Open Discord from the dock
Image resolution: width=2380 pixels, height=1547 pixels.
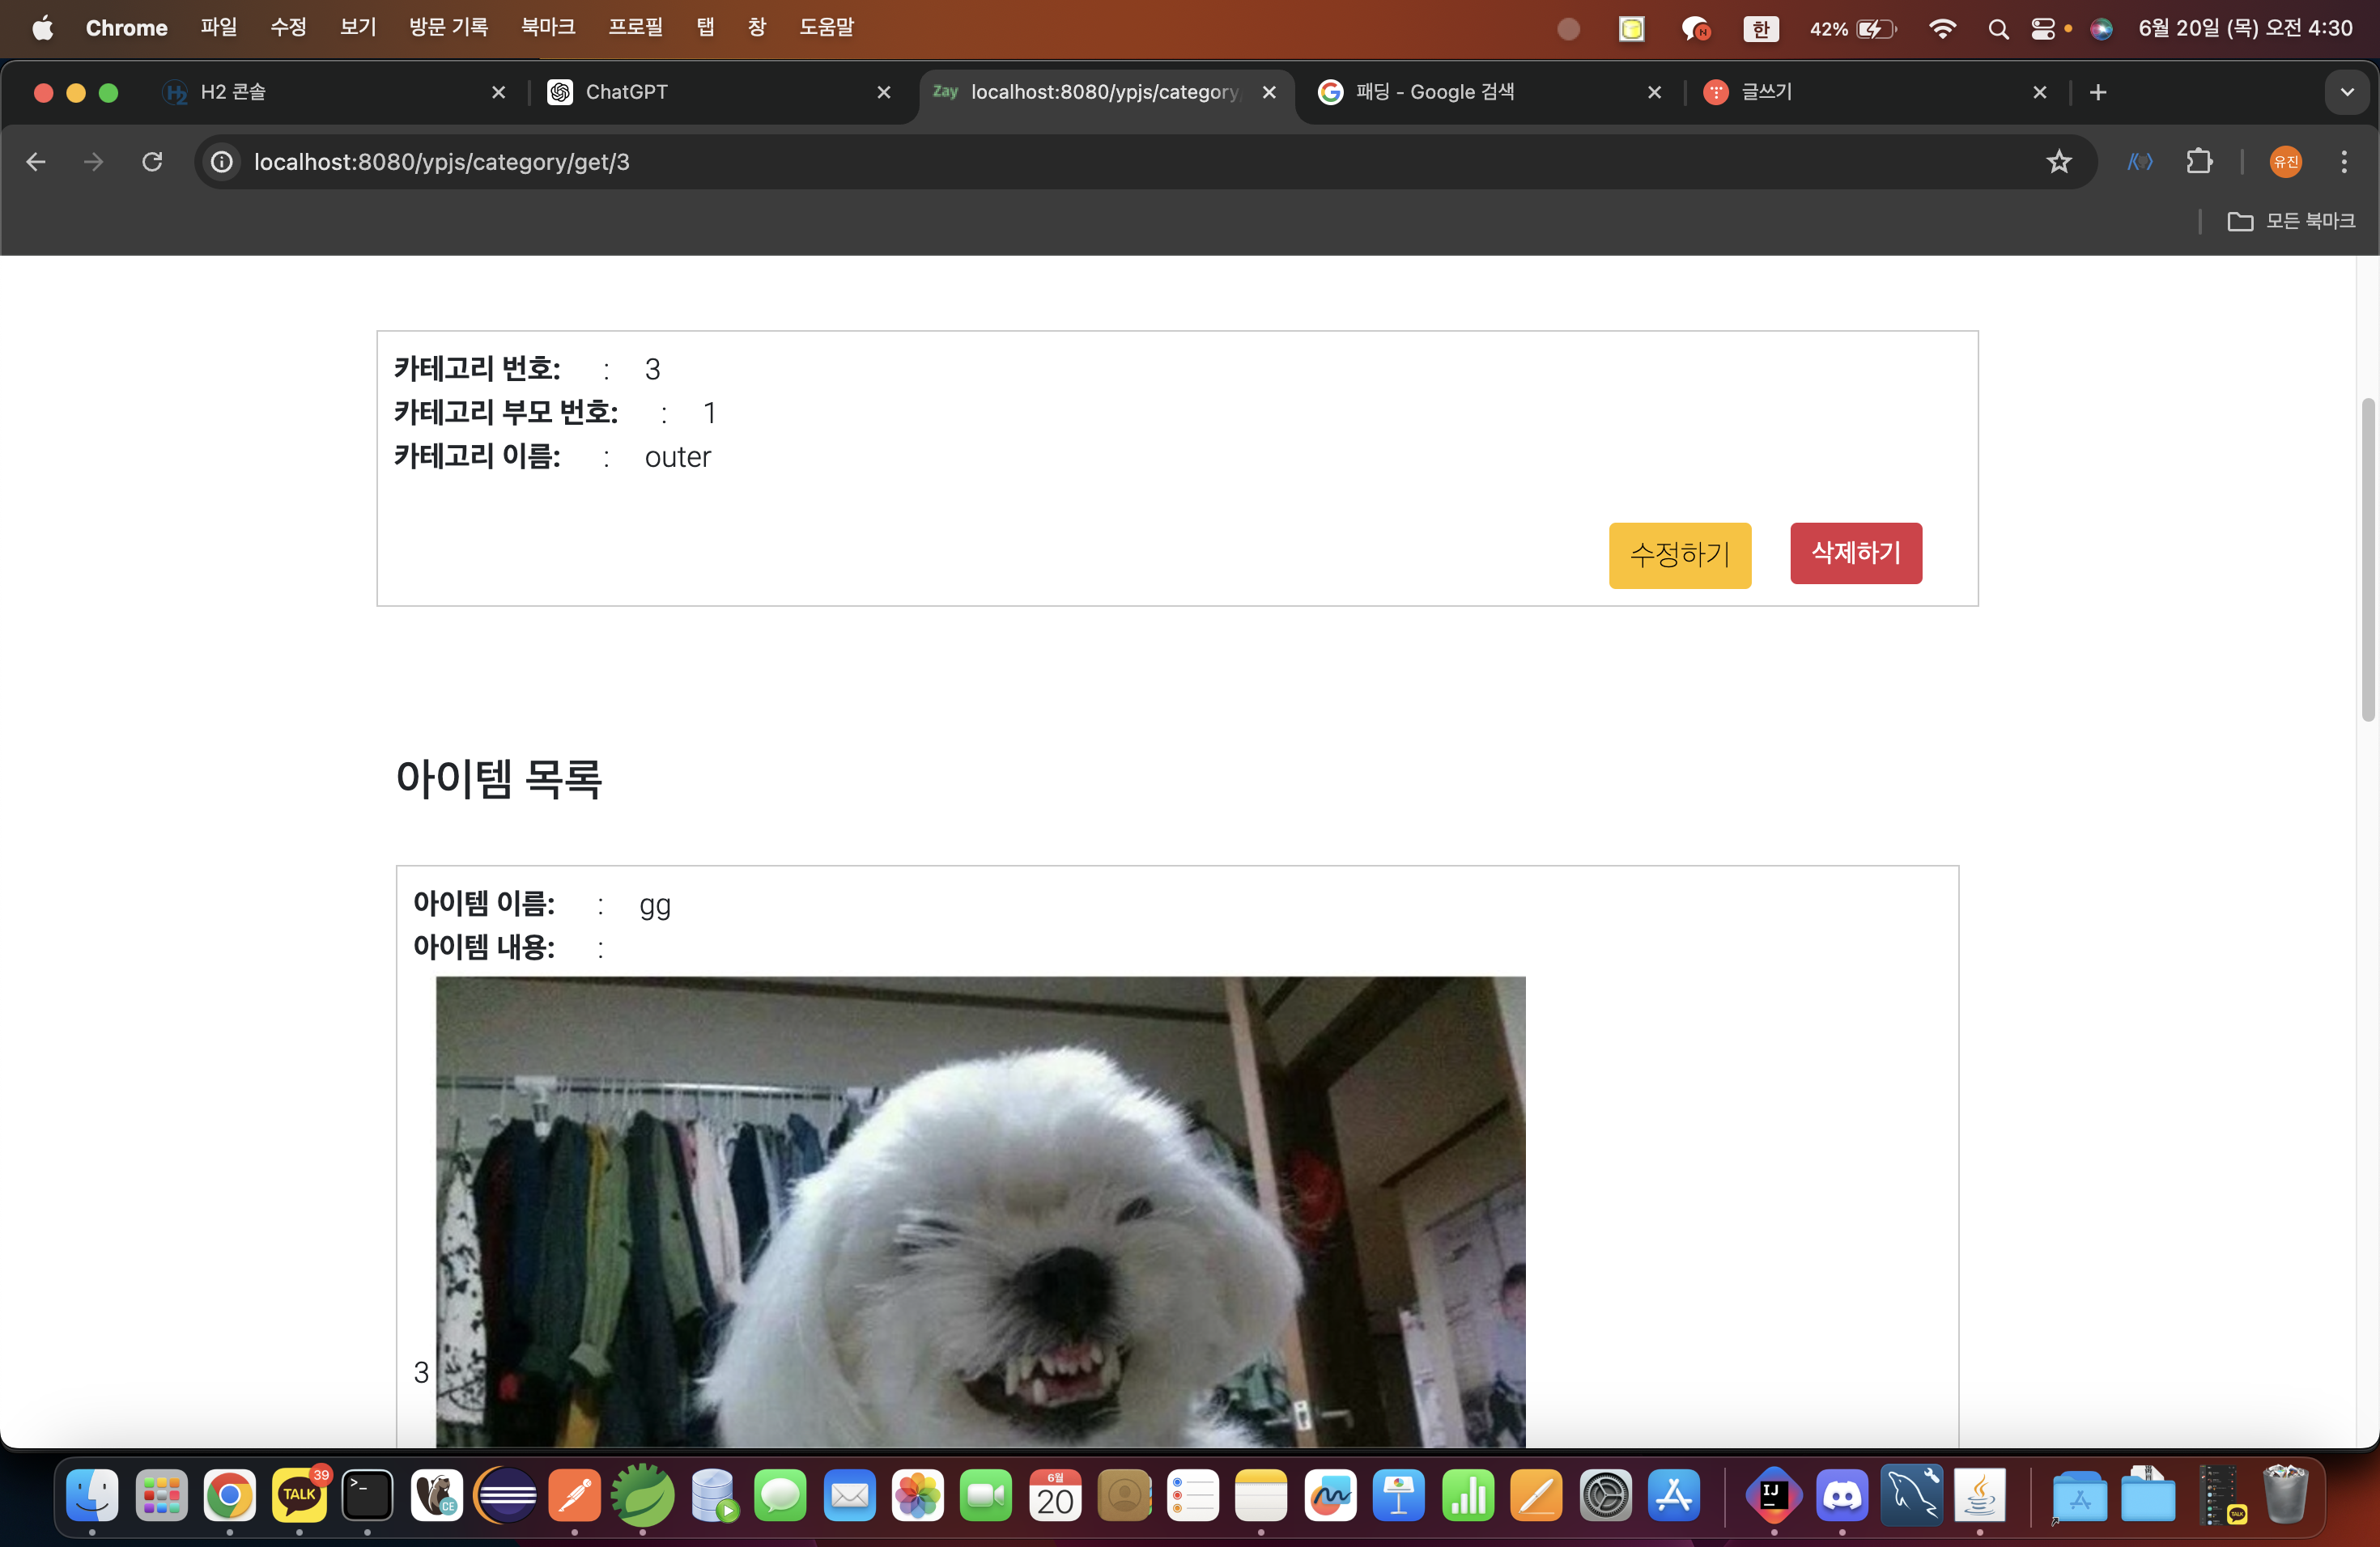1842,1495
